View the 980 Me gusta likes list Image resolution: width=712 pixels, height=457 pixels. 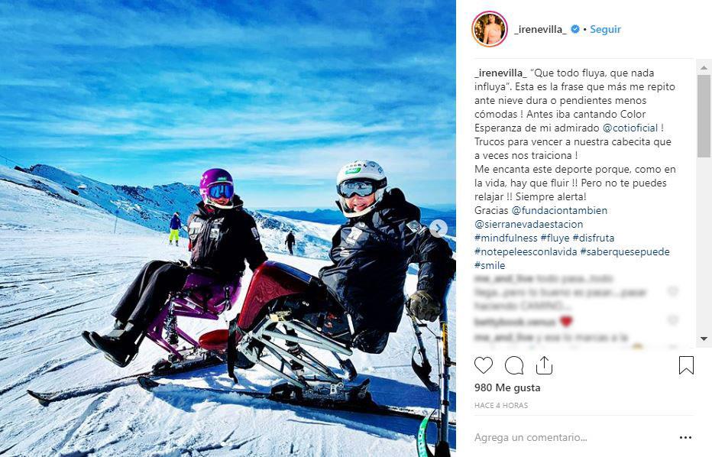point(507,388)
